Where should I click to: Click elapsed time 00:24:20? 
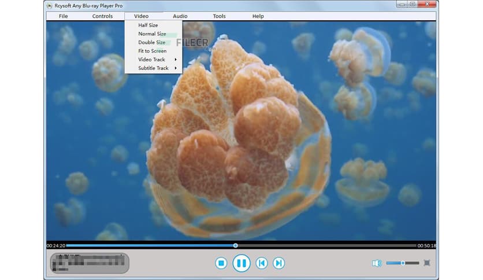pos(56,246)
